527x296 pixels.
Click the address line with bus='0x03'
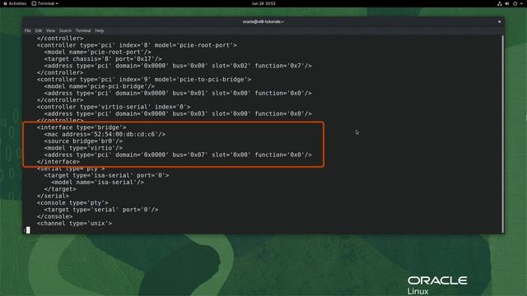click(x=178, y=113)
